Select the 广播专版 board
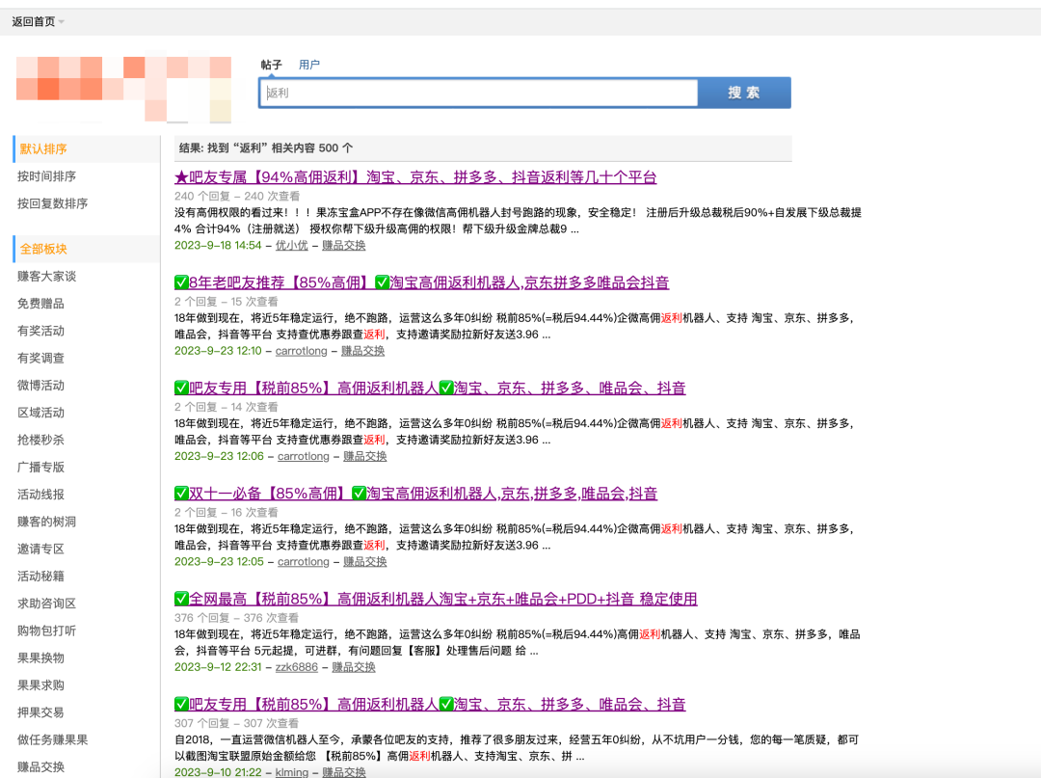 (41, 467)
